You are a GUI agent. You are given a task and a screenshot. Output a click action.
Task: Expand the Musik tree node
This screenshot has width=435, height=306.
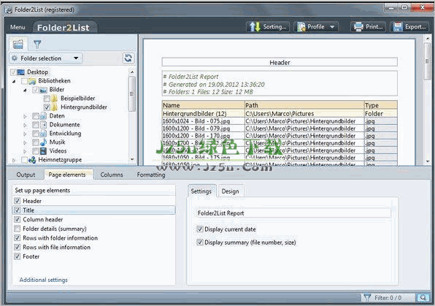25,142
